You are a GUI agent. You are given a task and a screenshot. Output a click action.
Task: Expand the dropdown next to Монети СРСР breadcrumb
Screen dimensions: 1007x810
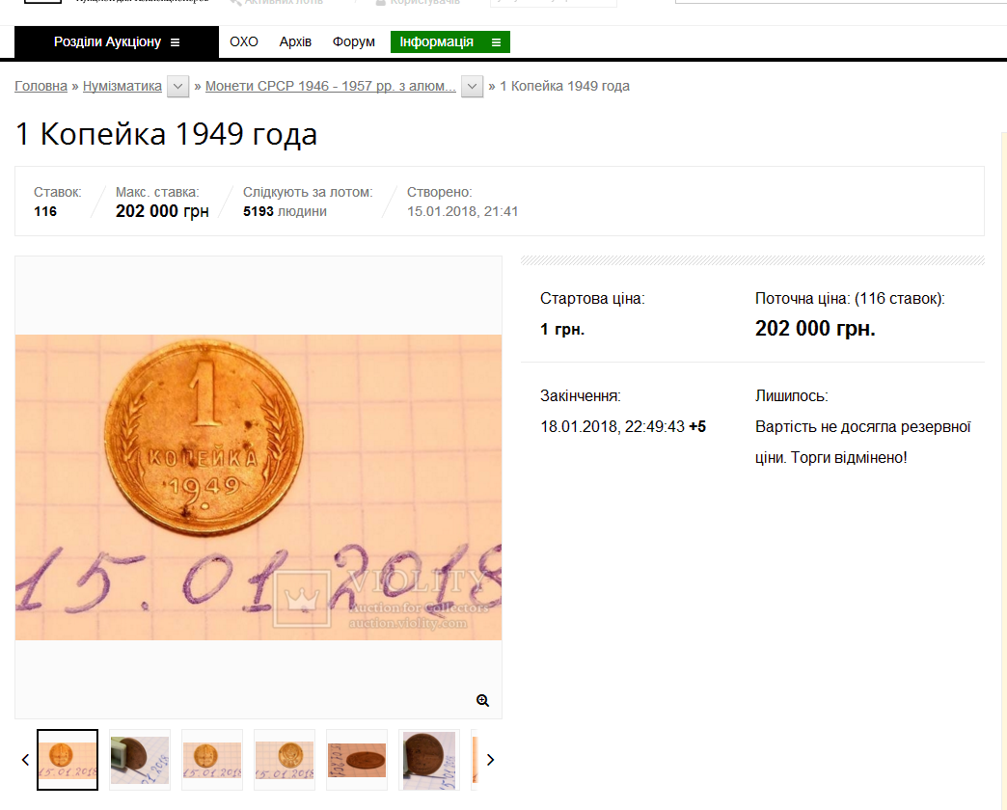(x=472, y=86)
